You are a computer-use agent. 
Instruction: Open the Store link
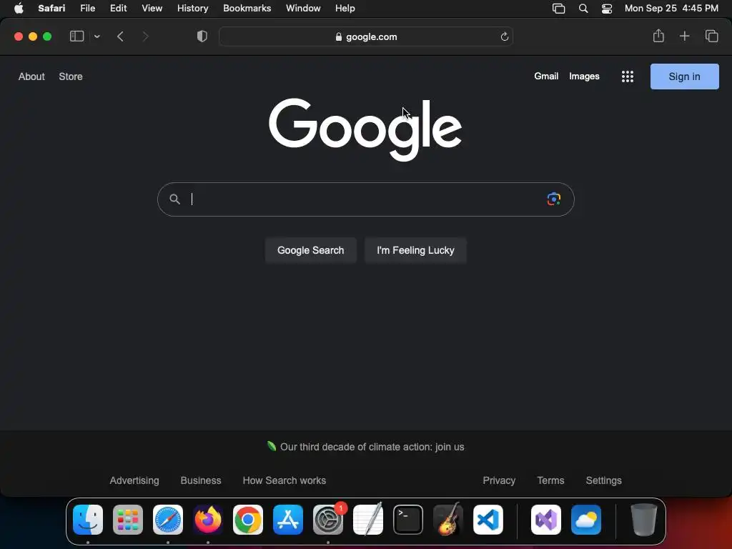71,76
